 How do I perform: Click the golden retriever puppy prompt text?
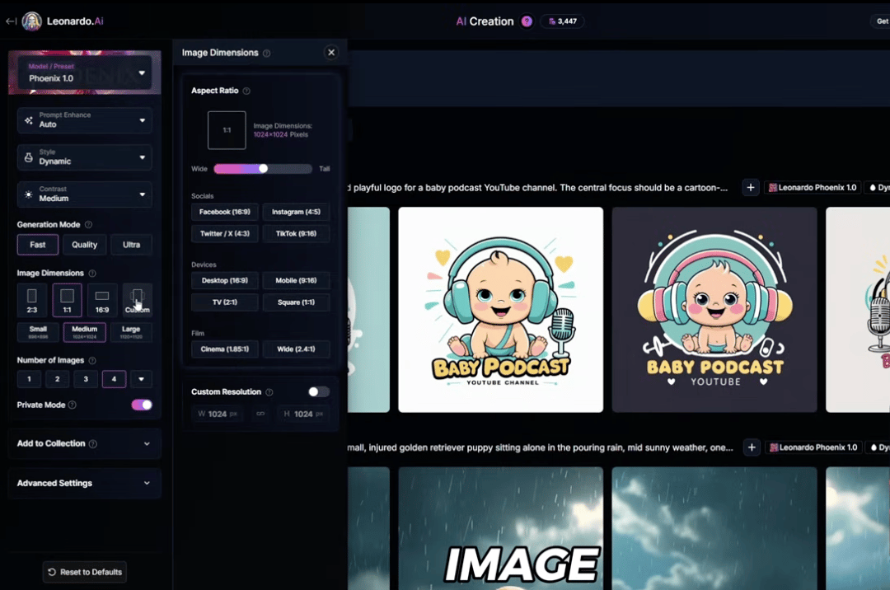pyautogui.click(x=541, y=447)
